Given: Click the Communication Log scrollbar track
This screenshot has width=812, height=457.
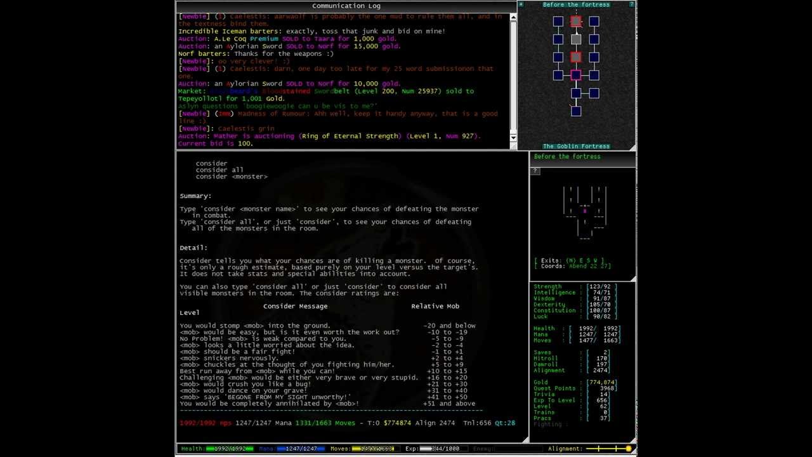Looking at the screenshot, I should (513, 77).
